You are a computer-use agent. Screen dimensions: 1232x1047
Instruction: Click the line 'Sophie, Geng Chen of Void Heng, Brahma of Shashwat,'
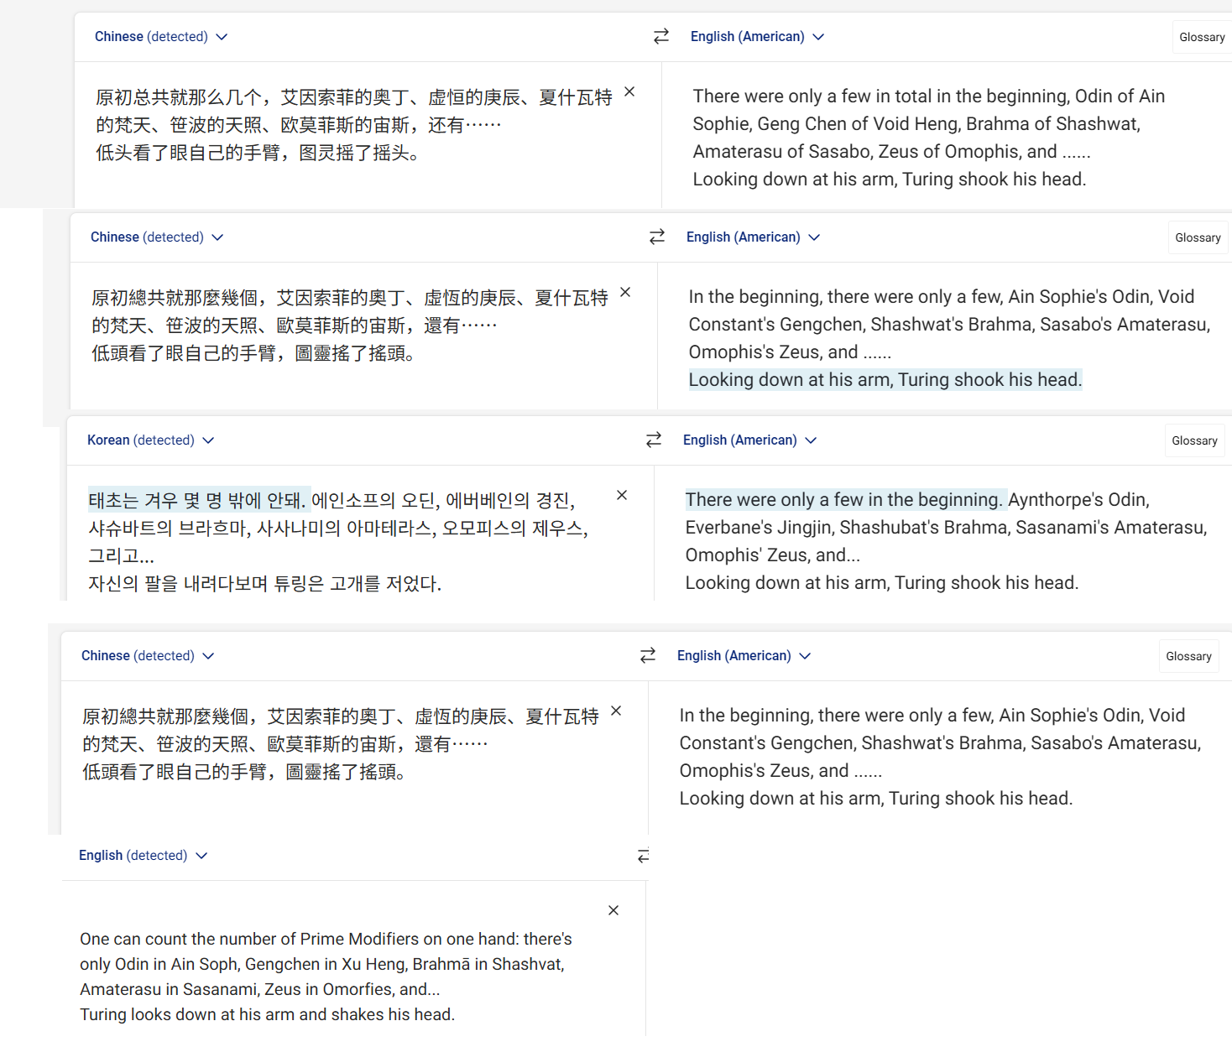[916, 124]
